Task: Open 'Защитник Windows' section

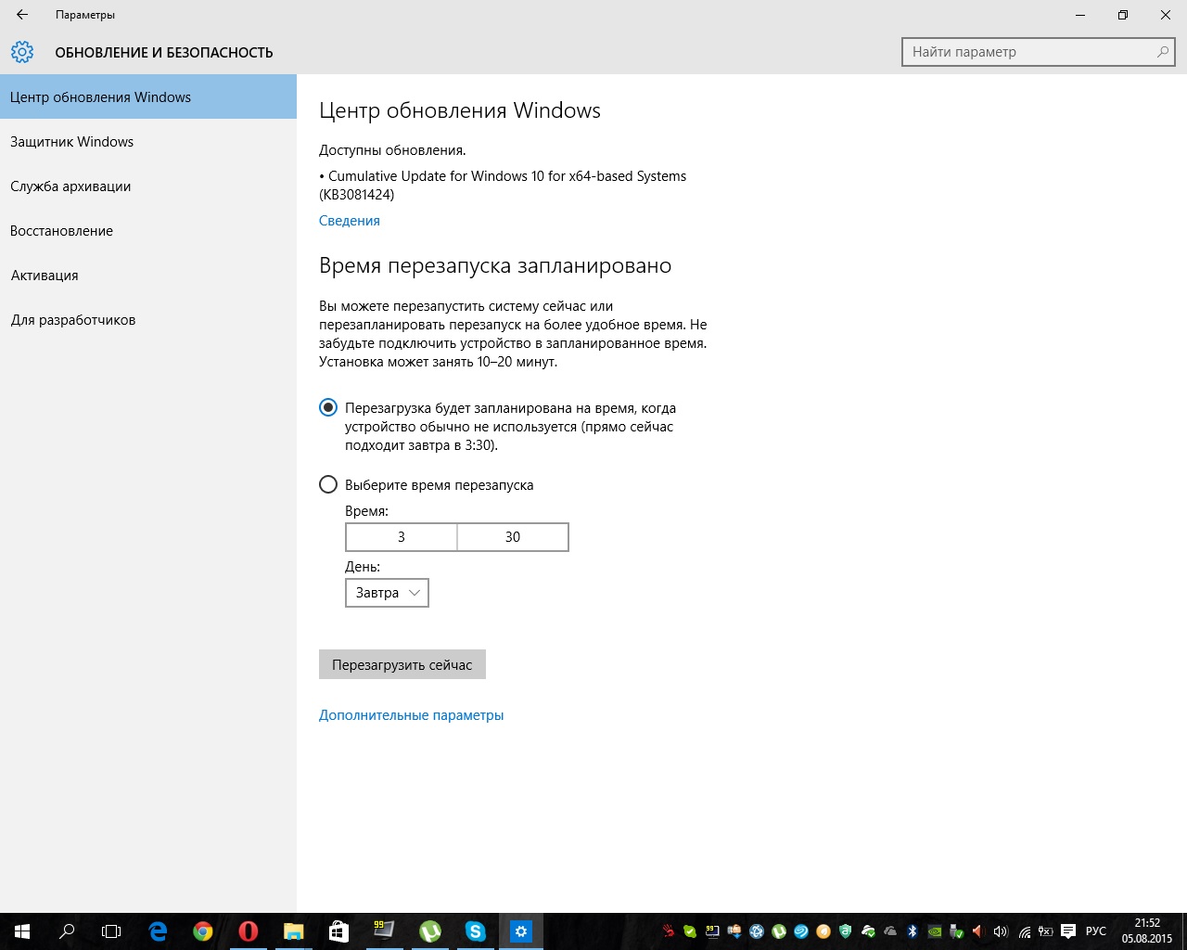Action: (72, 142)
